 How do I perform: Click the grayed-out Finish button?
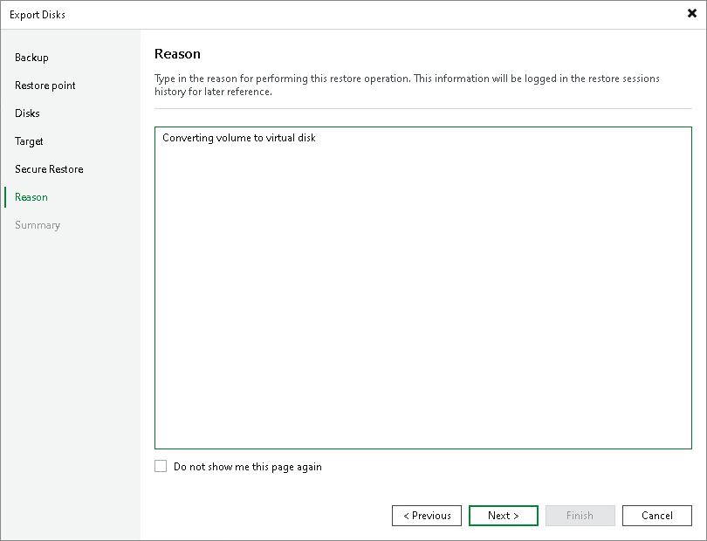click(x=580, y=515)
